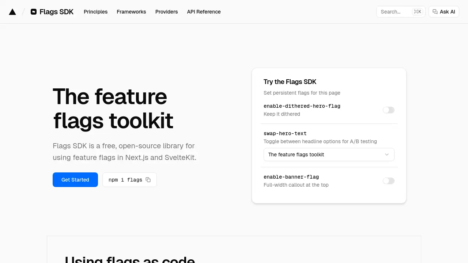Click the 'Flags SDK is a free' paragraph
Screen dimensions: 468x263
click(125, 152)
